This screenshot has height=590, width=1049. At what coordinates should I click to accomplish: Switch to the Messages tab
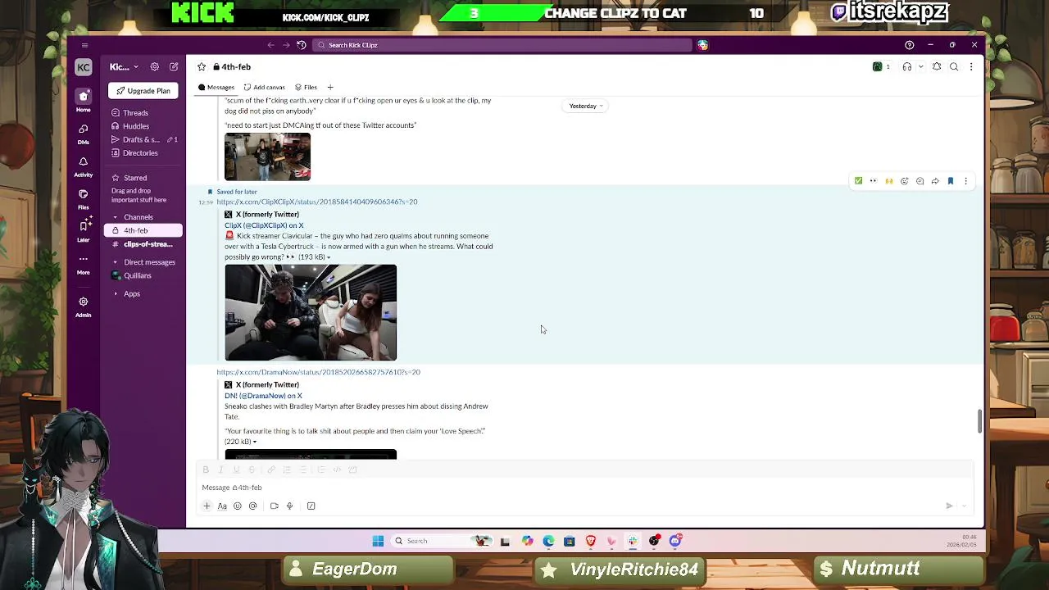click(x=216, y=87)
